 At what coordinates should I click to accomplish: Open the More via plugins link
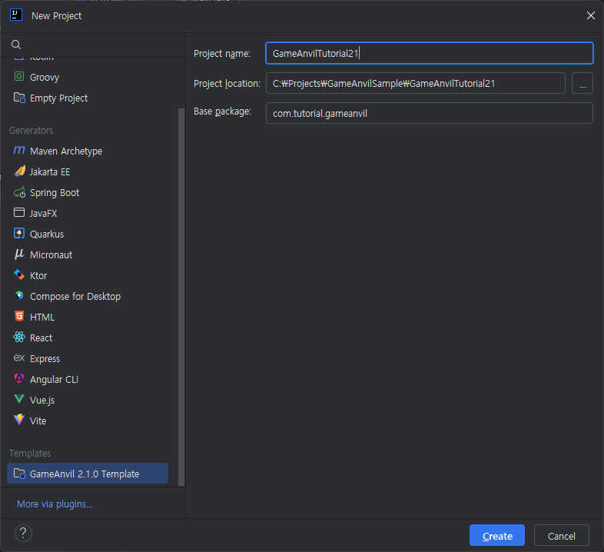[55, 504]
